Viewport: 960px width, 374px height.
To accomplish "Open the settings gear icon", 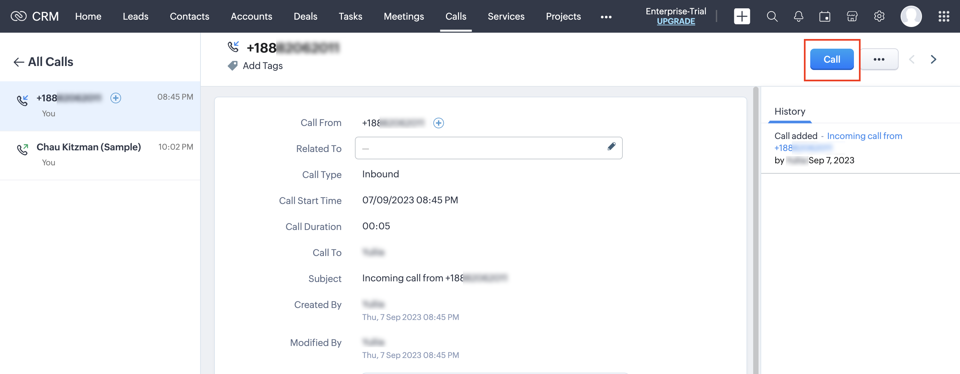I will [879, 16].
